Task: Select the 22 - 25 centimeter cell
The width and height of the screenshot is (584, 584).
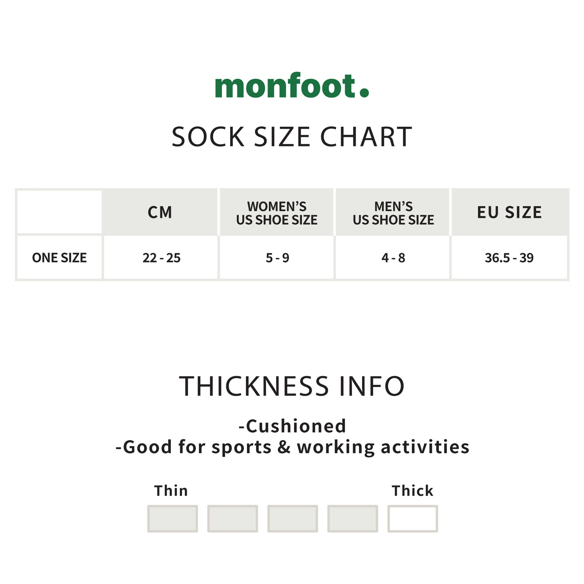Action: (x=161, y=258)
